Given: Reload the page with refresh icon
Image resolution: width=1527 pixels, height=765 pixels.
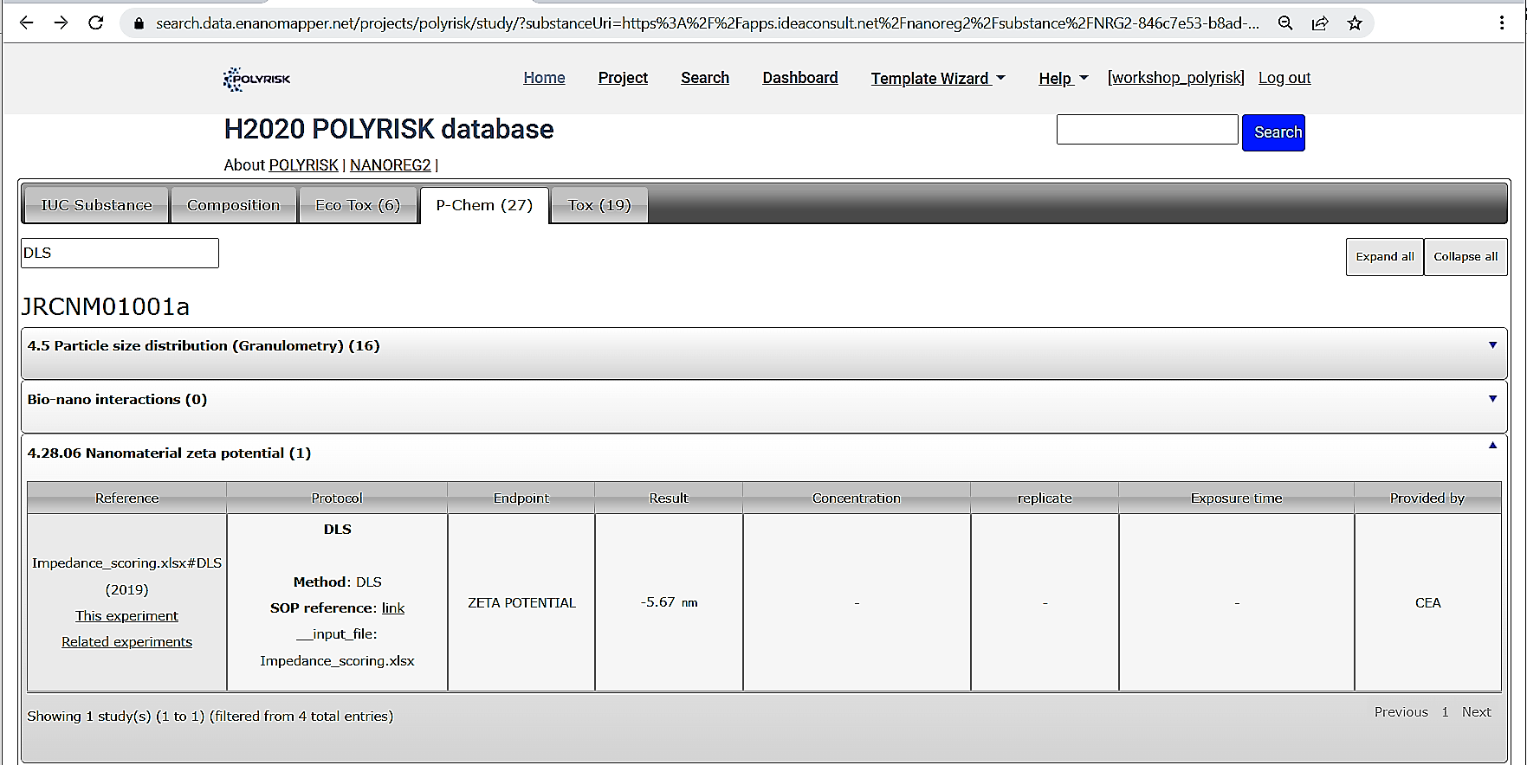Looking at the screenshot, I should (x=96, y=23).
